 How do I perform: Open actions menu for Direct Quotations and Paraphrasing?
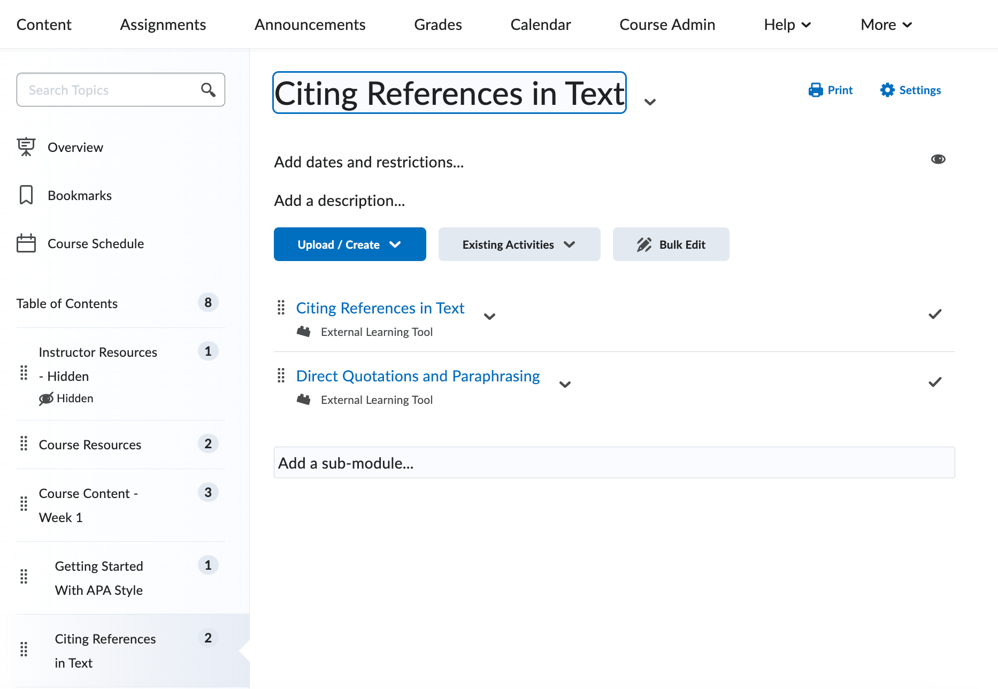(565, 384)
